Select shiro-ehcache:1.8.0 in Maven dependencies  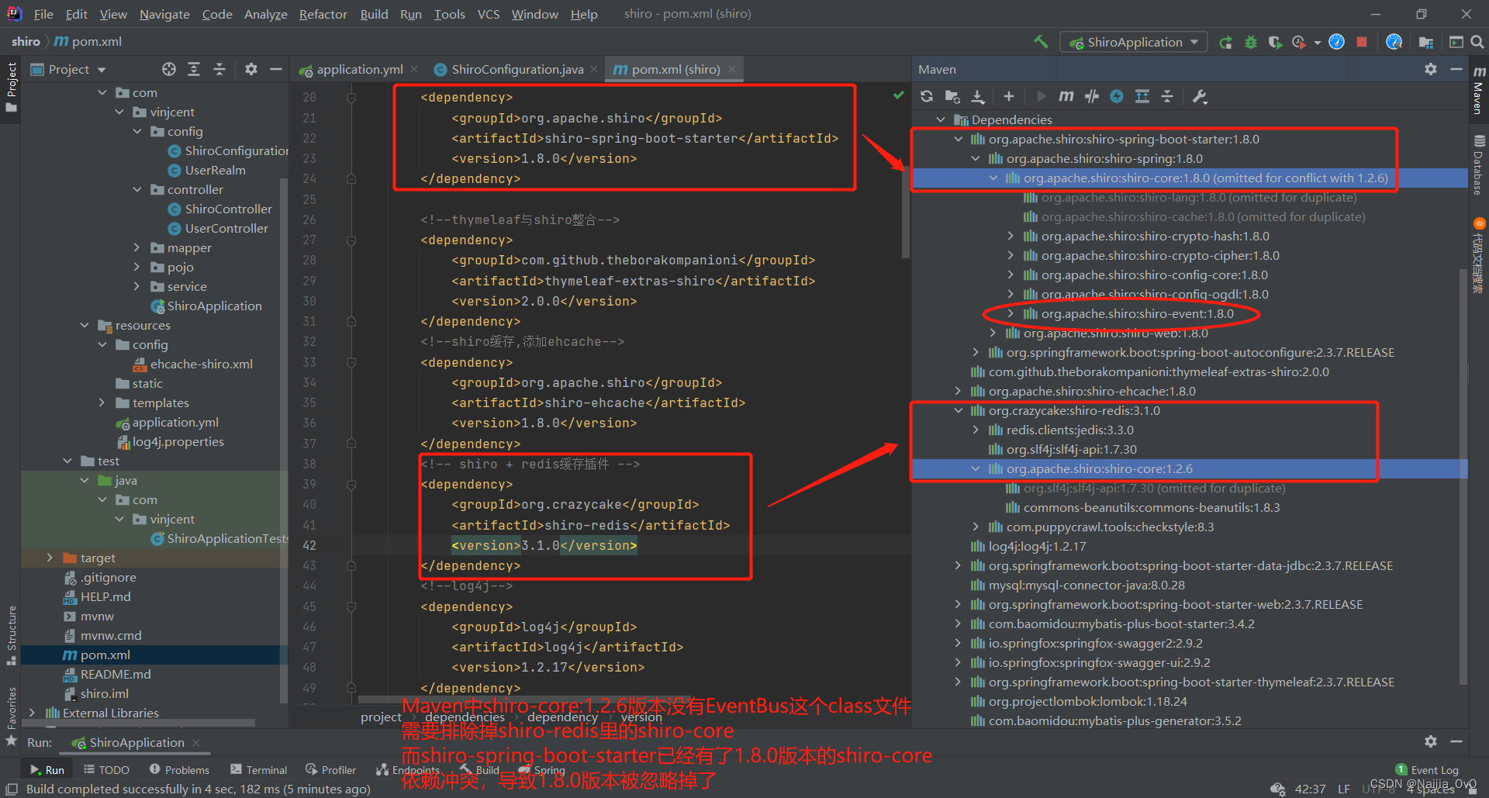tap(1092, 392)
